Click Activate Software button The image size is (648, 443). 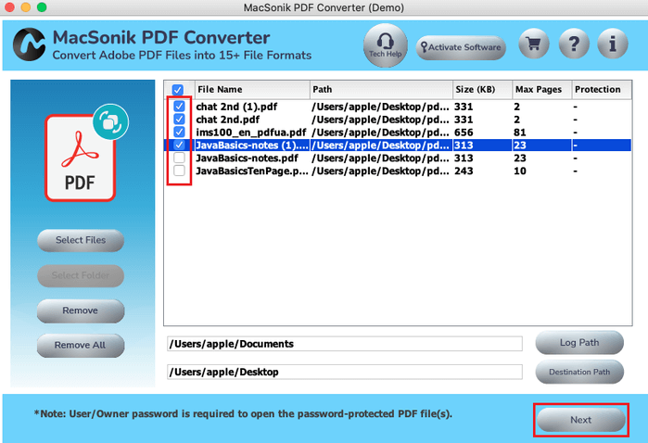tap(461, 47)
